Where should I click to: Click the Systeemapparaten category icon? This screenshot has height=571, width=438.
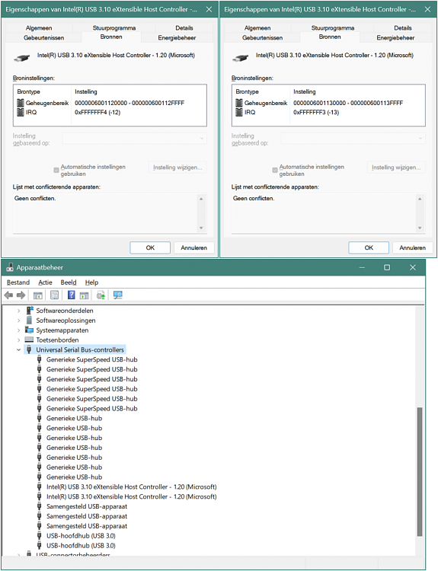click(29, 330)
